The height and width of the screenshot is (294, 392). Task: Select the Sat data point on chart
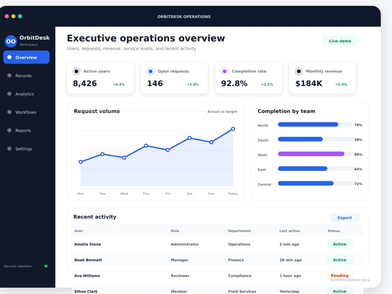[x=189, y=138]
